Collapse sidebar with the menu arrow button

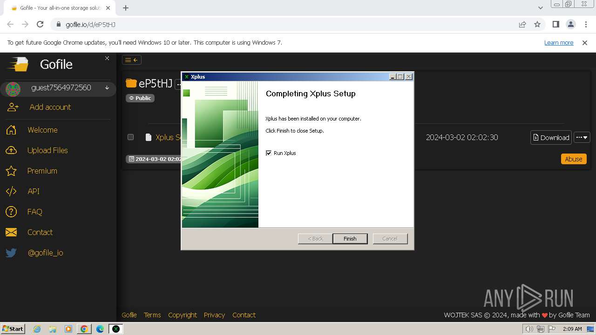click(x=132, y=60)
